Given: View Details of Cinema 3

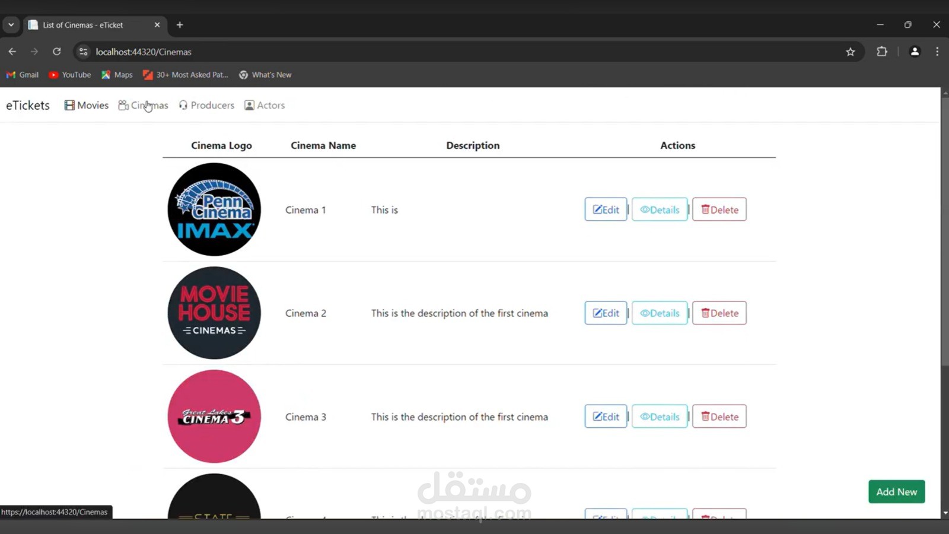Looking at the screenshot, I should [x=660, y=417].
